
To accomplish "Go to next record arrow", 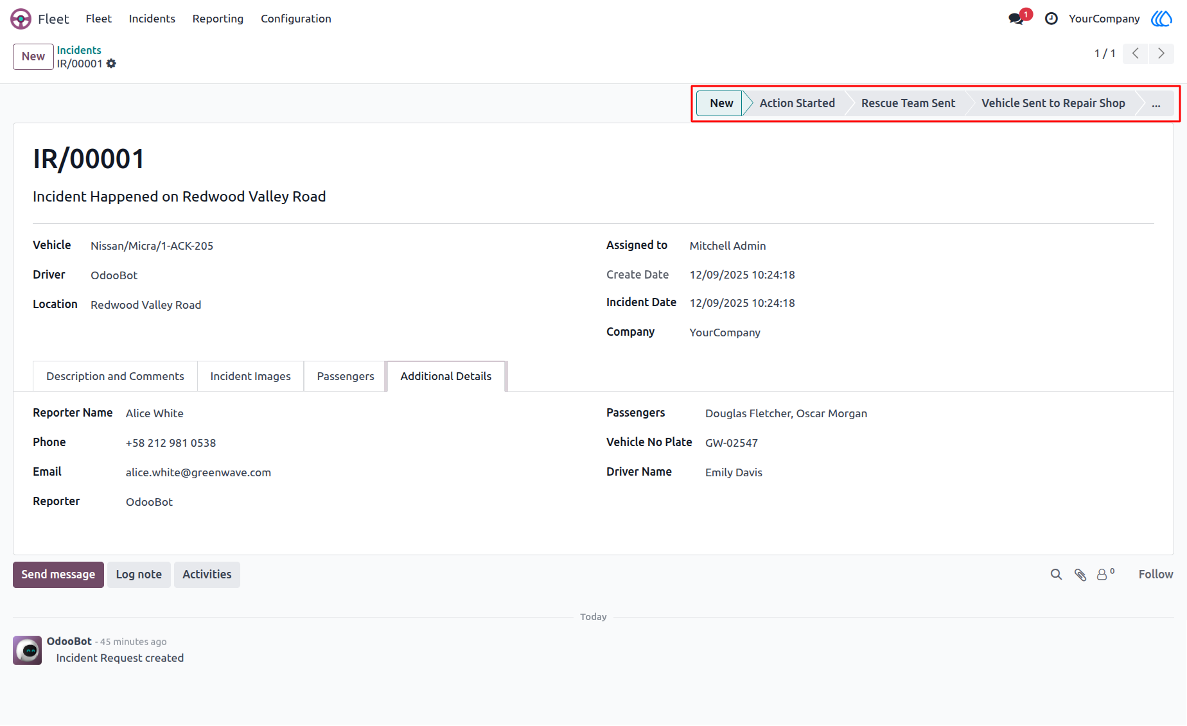I will coord(1161,53).
